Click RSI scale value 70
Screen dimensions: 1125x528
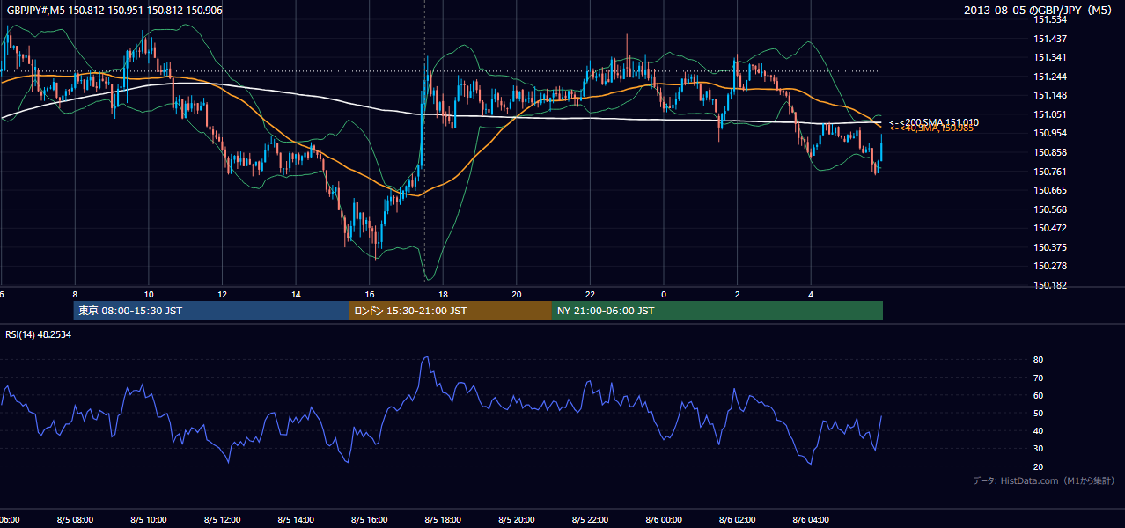tap(1039, 378)
